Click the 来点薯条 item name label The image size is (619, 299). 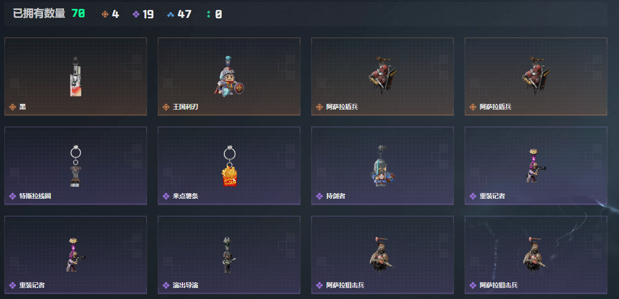pos(185,196)
